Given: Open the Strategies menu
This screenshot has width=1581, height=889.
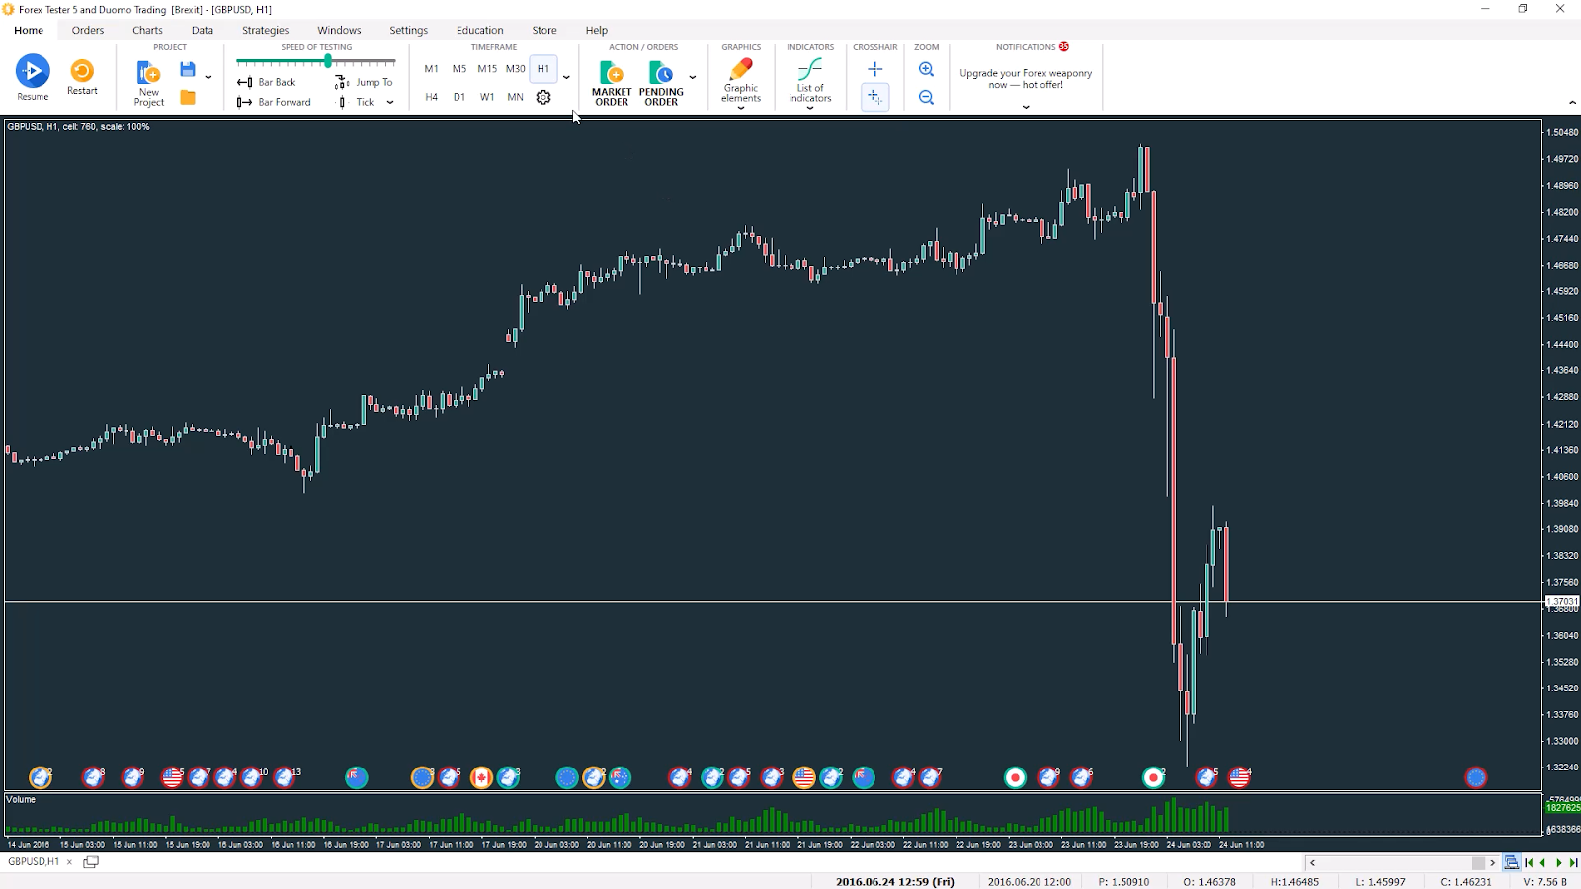Looking at the screenshot, I should pyautogui.click(x=265, y=30).
